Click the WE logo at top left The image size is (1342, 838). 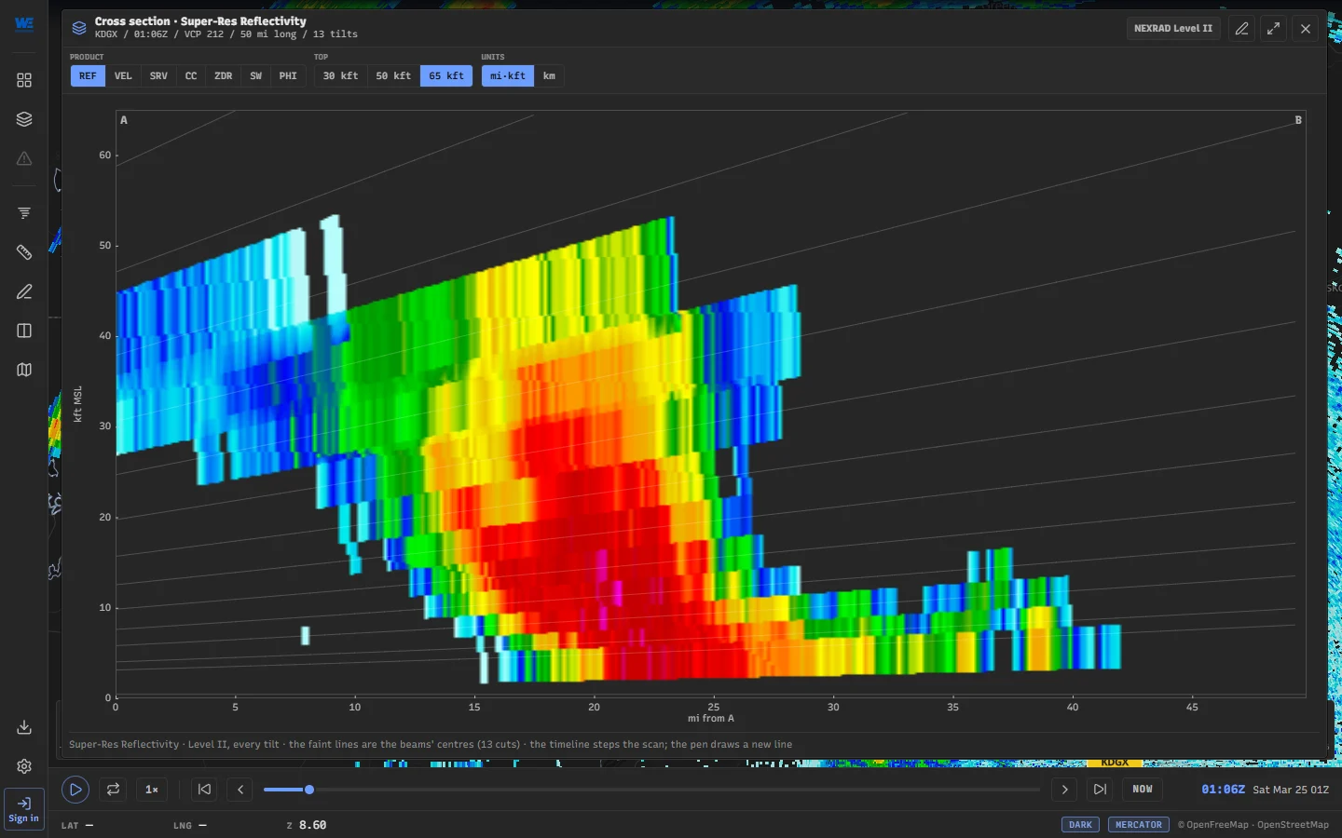[24, 24]
